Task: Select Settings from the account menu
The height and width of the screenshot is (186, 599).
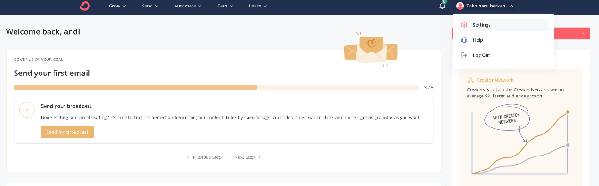Action: point(503,25)
